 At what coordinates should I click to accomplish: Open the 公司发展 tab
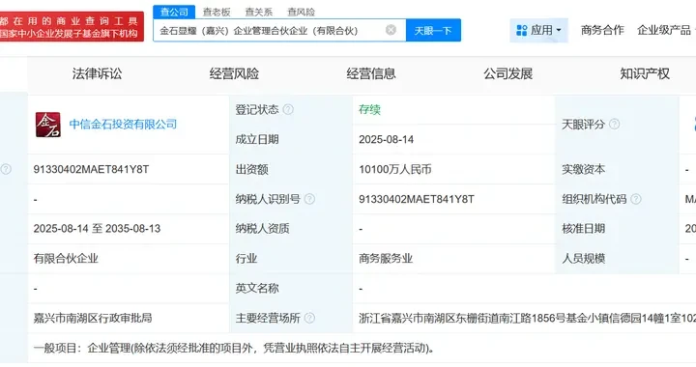[508, 73]
